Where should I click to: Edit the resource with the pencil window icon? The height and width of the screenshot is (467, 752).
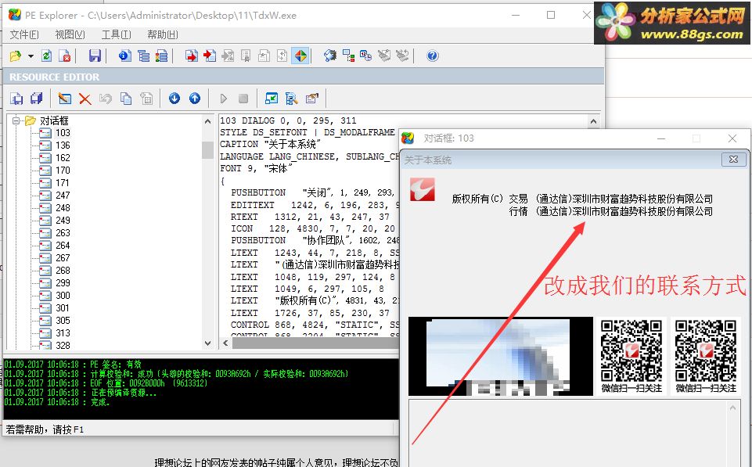(x=65, y=99)
